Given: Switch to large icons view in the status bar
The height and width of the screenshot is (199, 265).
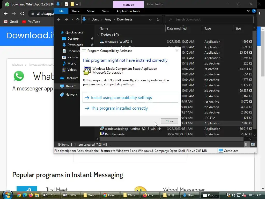Looking at the screenshot, I should pyautogui.click(x=253, y=144).
